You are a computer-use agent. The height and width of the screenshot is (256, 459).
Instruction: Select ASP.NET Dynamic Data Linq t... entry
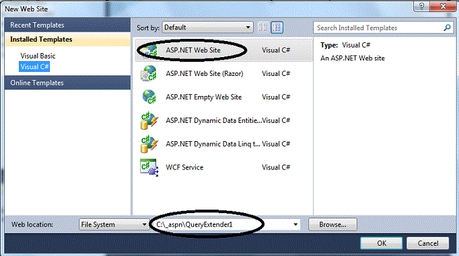click(213, 144)
